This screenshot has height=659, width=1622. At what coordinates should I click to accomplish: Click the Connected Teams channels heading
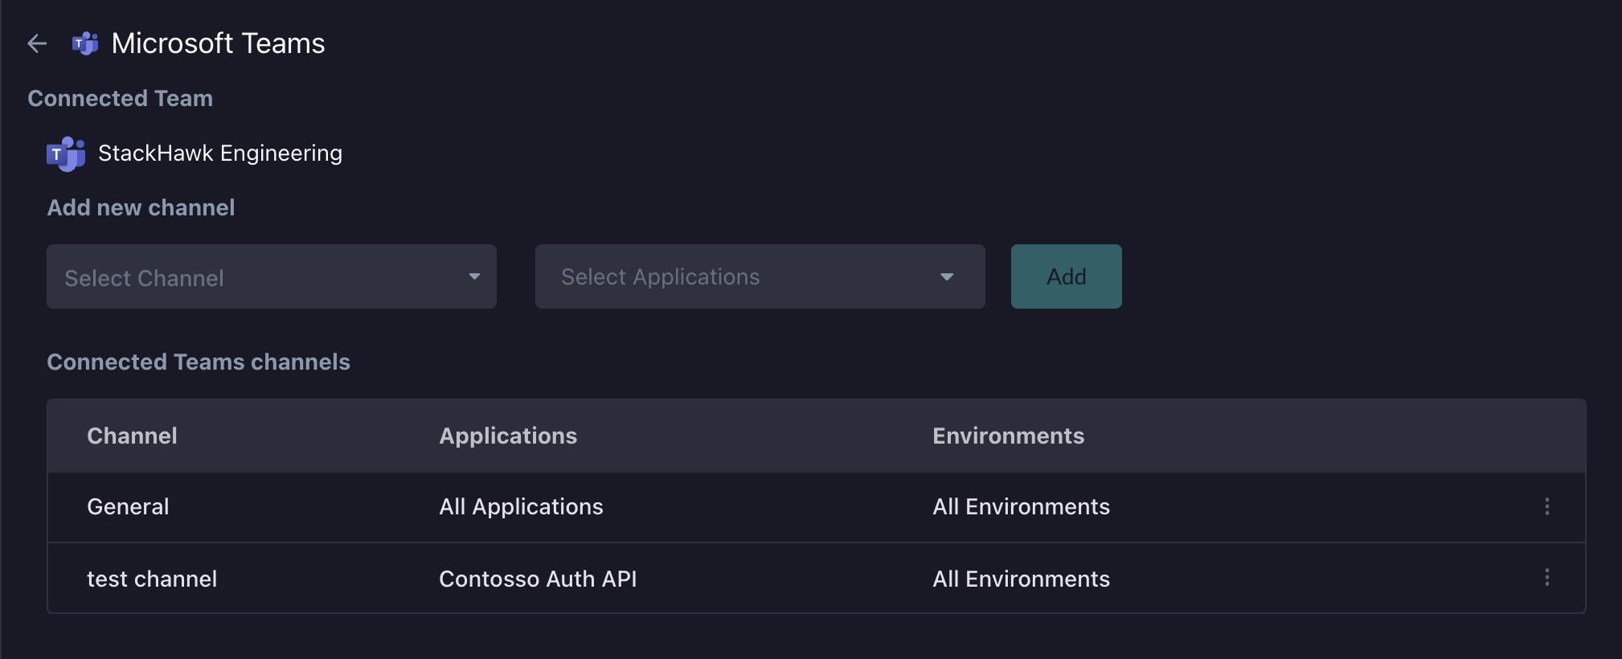click(199, 362)
